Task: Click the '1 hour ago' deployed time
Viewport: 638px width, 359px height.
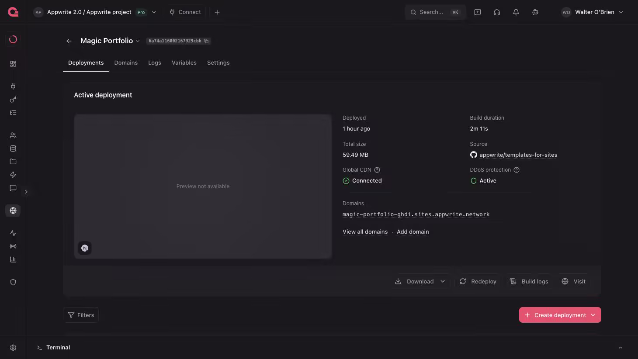Action: (x=356, y=129)
